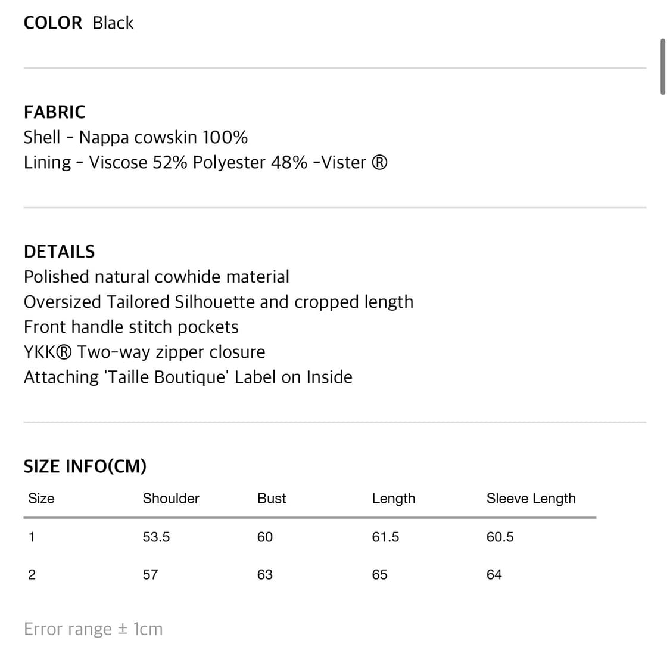This screenshot has width=670, height=656.
Task: Click the DETAILS heading
Action: (x=60, y=252)
